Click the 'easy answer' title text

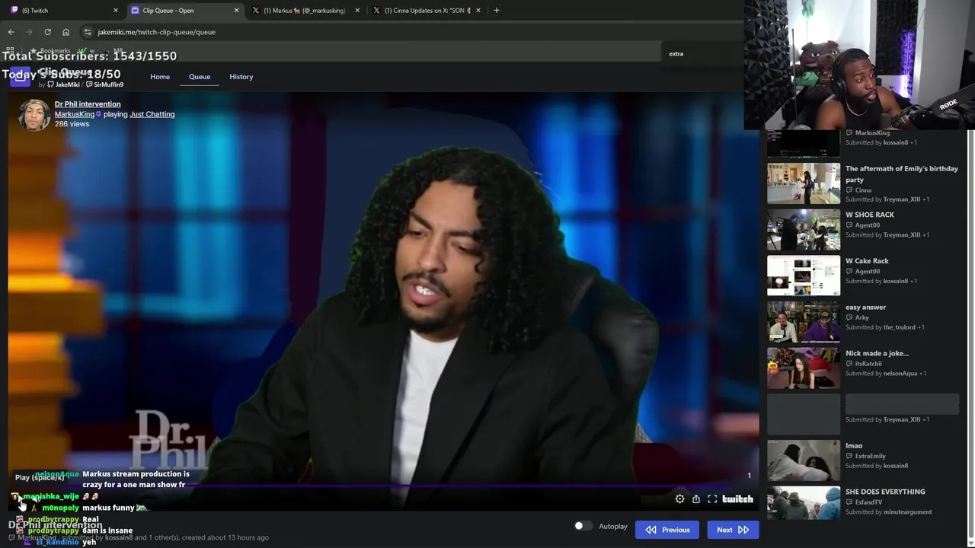click(865, 307)
